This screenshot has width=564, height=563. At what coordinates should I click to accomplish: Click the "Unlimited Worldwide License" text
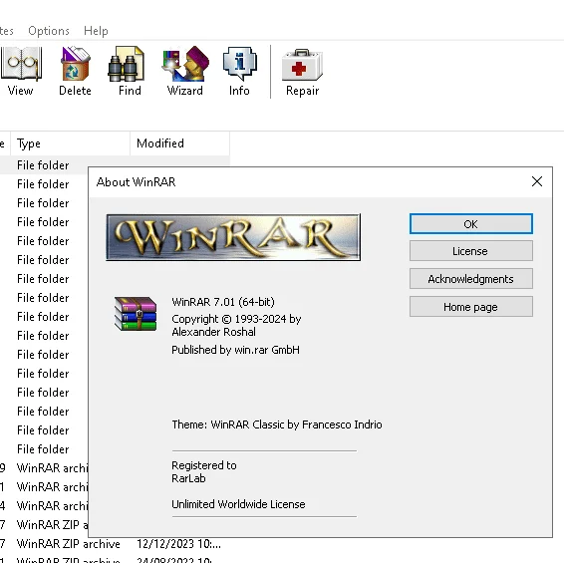[x=238, y=504]
